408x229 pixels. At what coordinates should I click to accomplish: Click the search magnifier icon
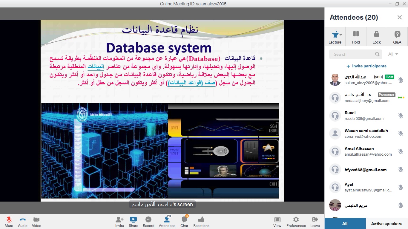coord(378,54)
